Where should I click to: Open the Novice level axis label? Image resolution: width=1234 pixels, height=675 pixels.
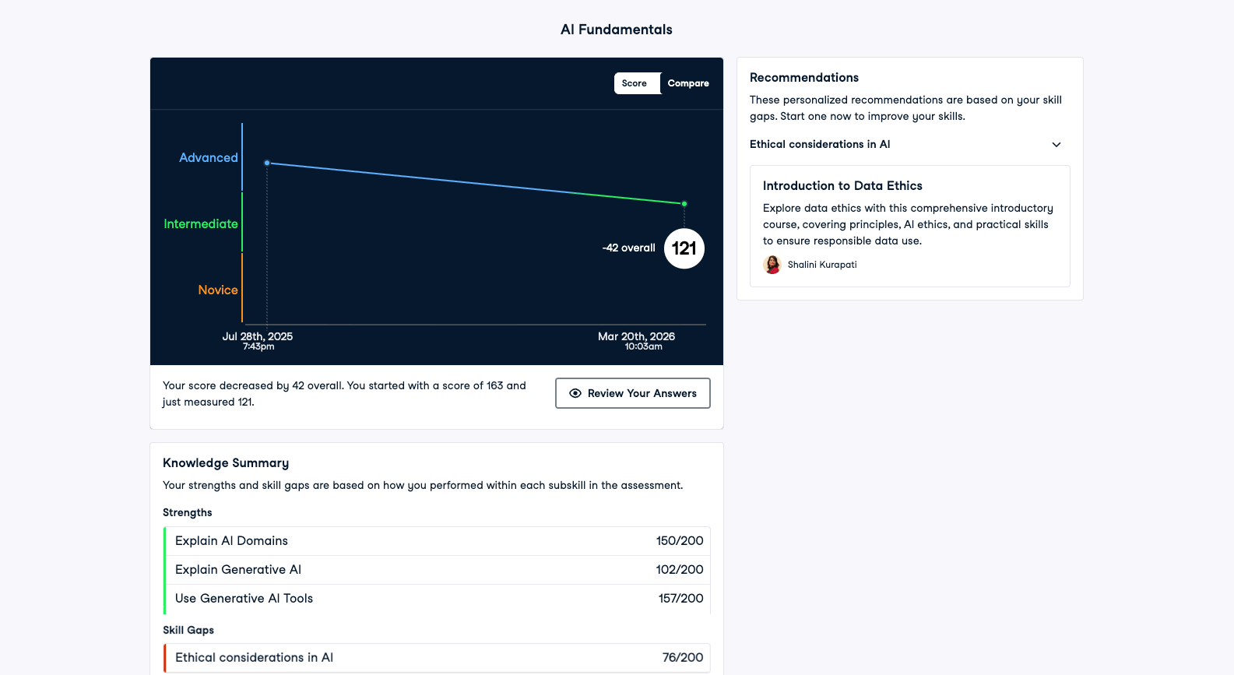coord(218,290)
